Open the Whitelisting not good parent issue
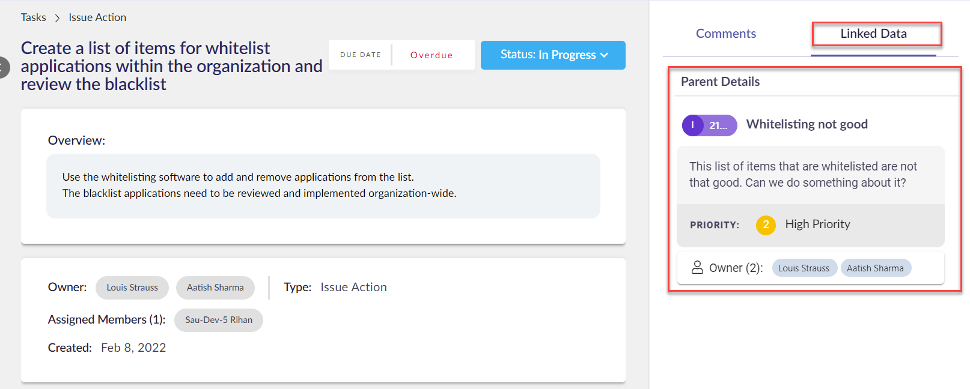970x389 pixels. coord(807,124)
